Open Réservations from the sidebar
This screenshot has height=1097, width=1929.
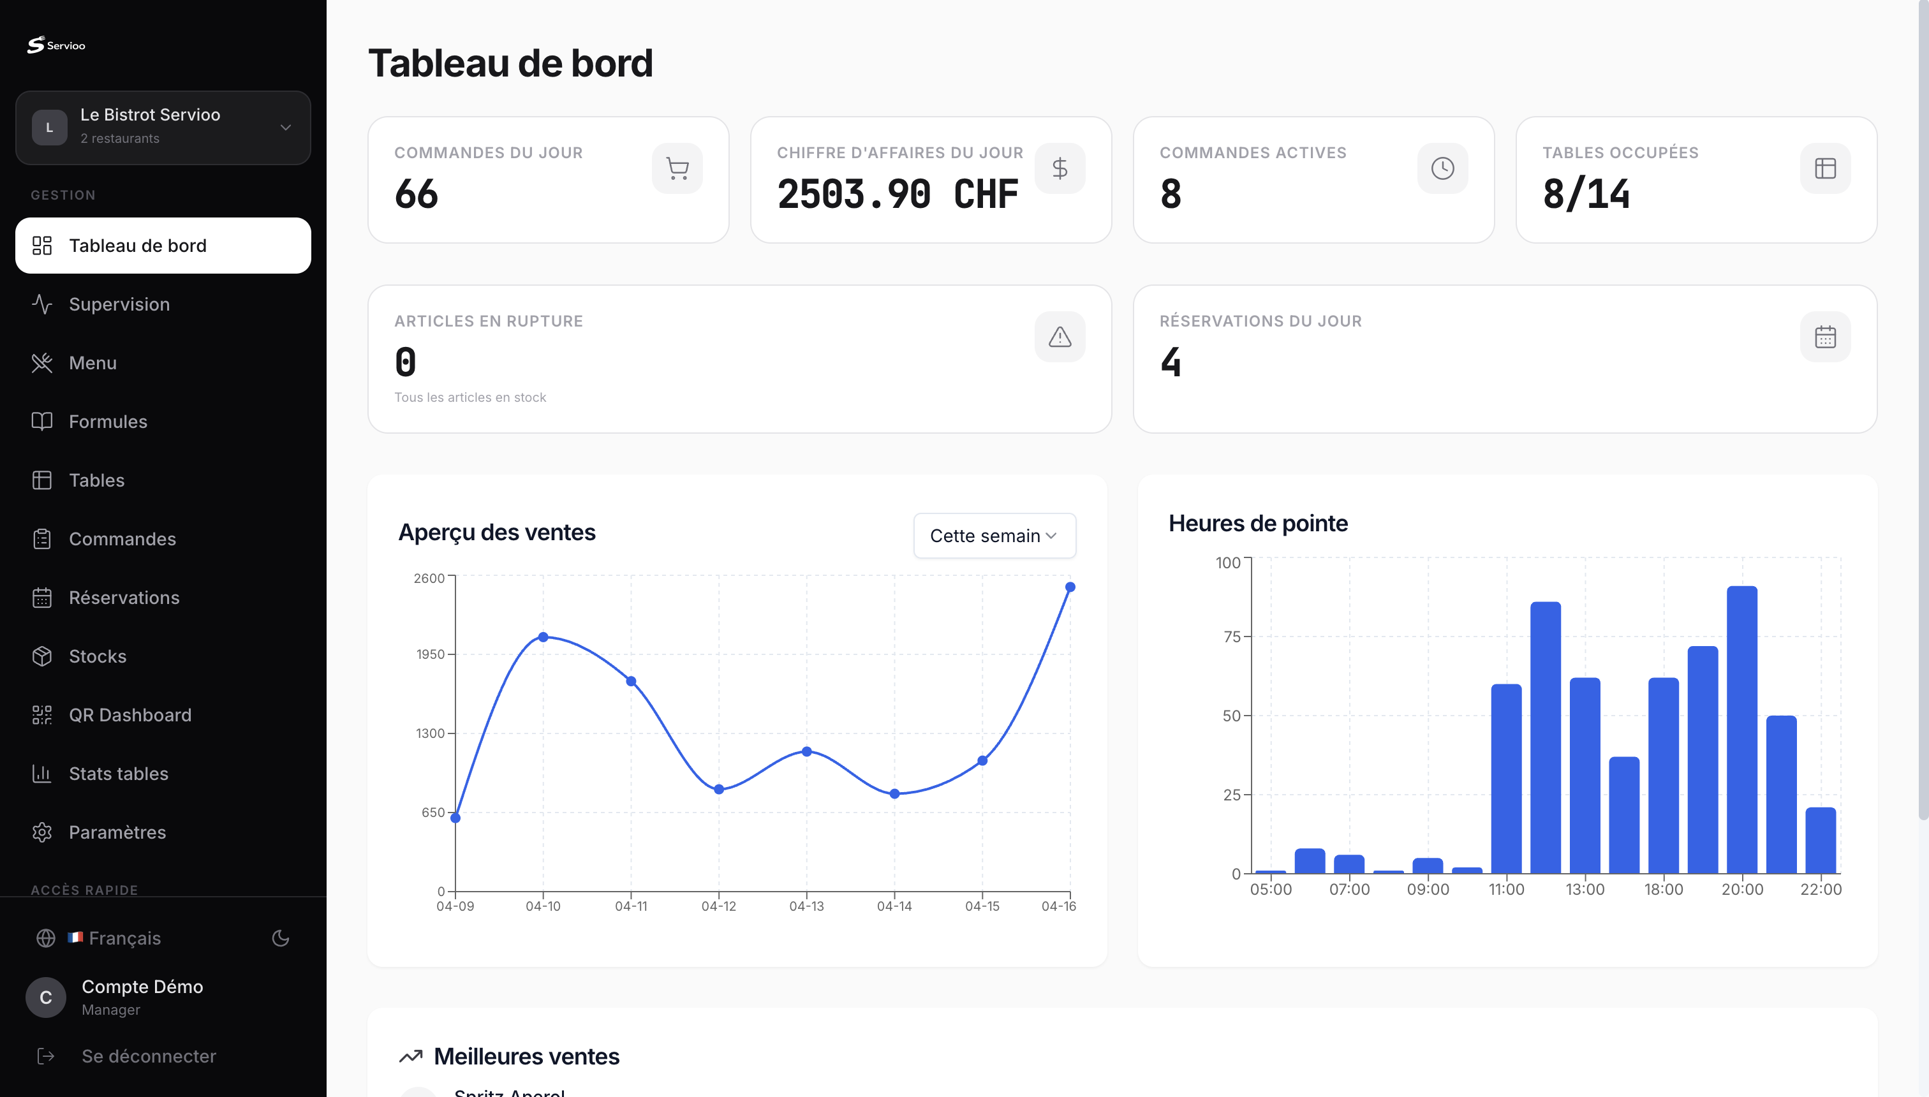coord(163,598)
